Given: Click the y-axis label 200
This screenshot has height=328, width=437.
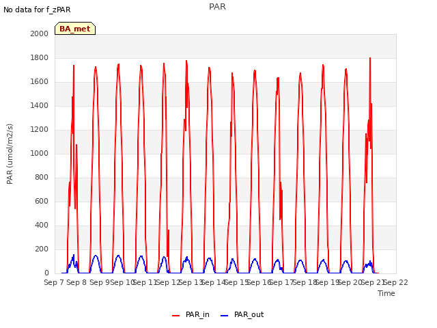Looking at the screenshot, I should click(42, 249).
